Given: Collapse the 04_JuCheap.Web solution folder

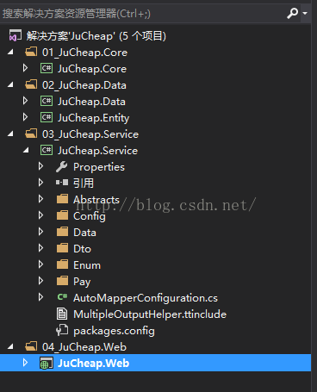Looking at the screenshot, I should [10, 346].
